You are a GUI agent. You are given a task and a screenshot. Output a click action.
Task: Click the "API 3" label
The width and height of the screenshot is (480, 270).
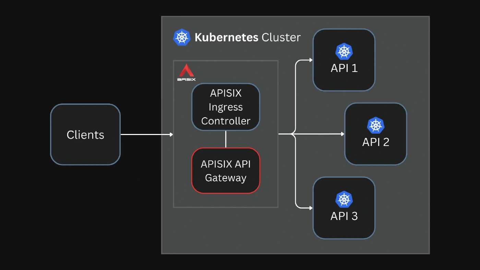(x=344, y=216)
